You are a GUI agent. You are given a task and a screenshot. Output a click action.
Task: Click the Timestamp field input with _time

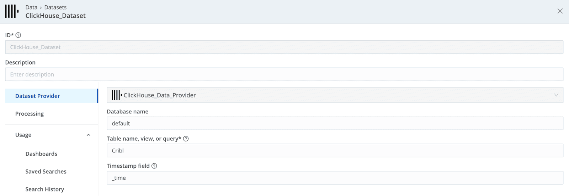coord(335,178)
